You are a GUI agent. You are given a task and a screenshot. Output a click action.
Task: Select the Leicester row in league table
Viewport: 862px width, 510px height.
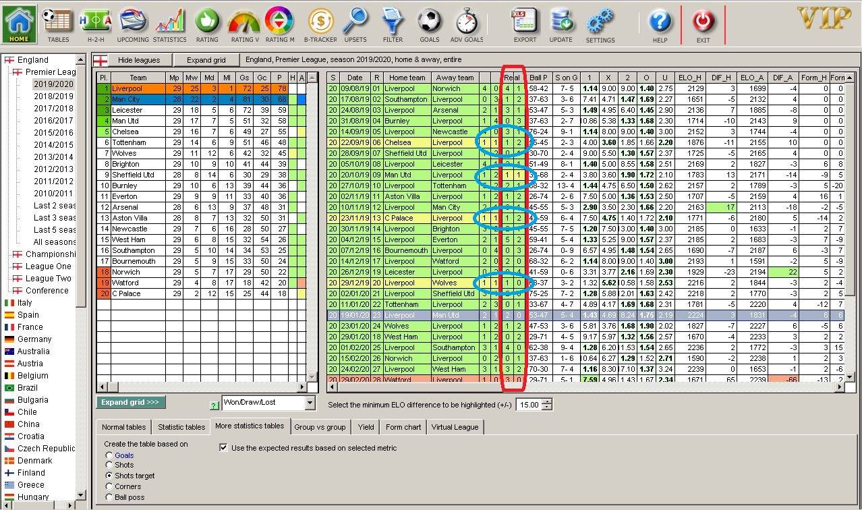(201, 110)
